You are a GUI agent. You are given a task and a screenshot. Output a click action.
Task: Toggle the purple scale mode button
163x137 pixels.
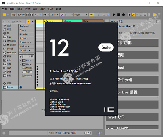point(62,15)
